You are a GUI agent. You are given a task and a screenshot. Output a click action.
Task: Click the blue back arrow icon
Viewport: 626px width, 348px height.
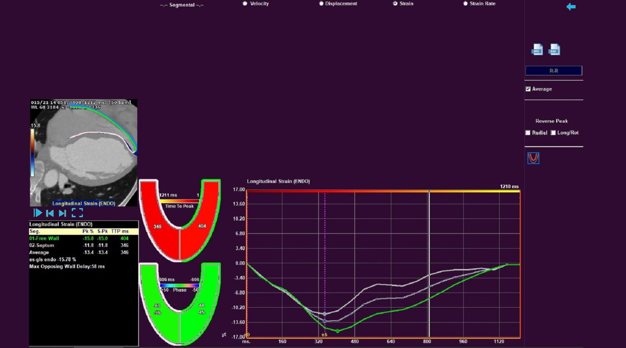[x=571, y=7]
